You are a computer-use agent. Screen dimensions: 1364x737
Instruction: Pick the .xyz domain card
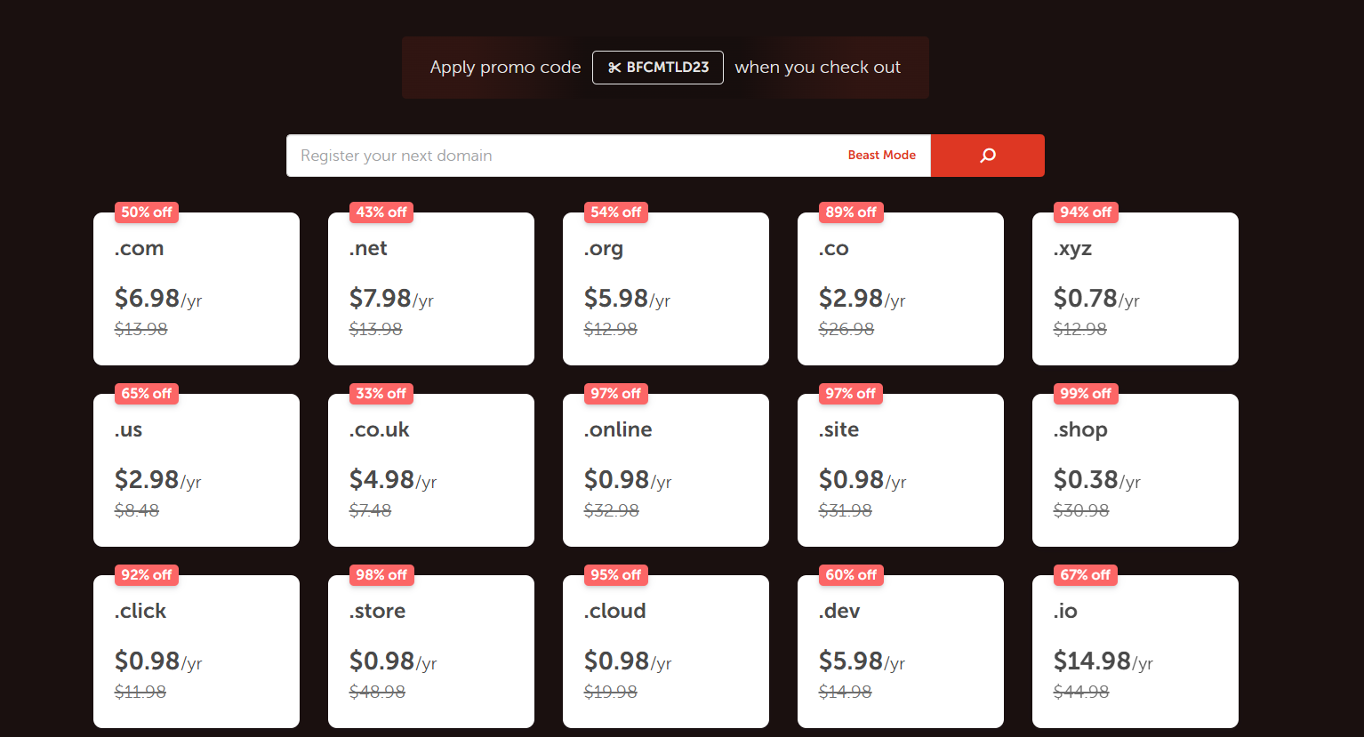click(1135, 289)
